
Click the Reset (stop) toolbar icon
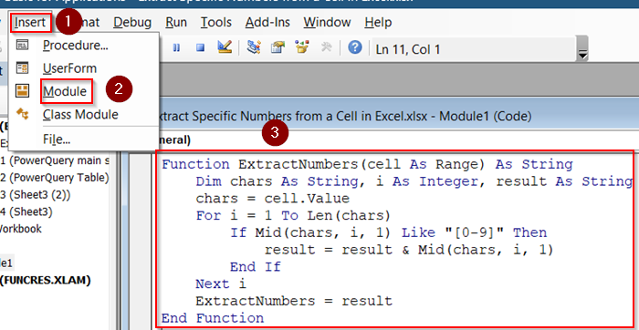tap(200, 48)
